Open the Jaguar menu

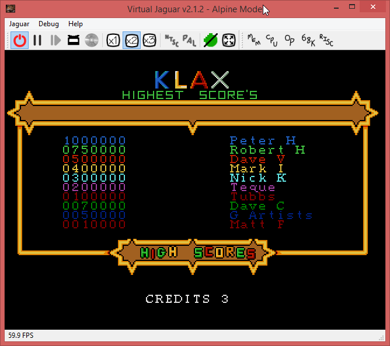point(20,24)
